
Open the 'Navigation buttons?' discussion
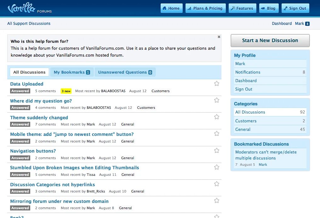[x=33, y=151]
